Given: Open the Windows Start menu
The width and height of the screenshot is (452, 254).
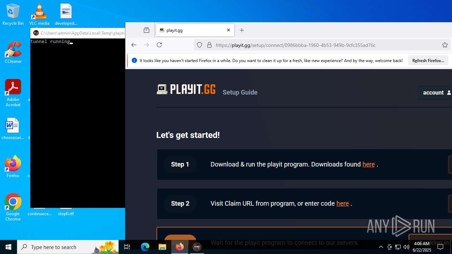Looking at the screenshot, I should (8, 247).
